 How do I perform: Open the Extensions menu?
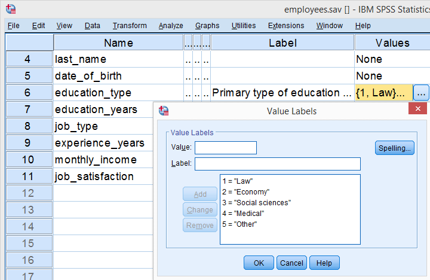[x=286, y=26]
